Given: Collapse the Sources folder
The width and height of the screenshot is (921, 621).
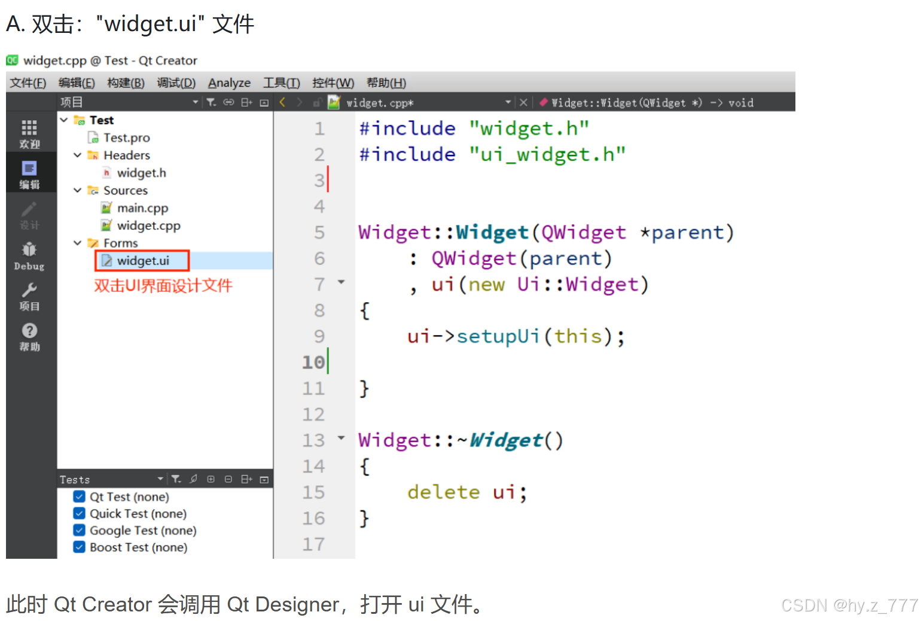Looking at the screenshot, I should [77, 190].
